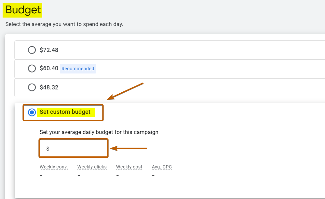Select the $72.48 radio button
The height and width of the screenshot is (199, 325).
(32, 50)
